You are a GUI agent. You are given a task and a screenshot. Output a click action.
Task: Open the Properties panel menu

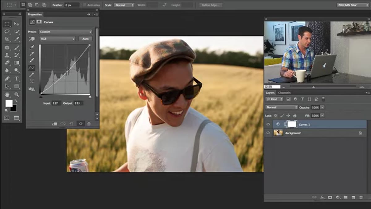click(96, 14)
